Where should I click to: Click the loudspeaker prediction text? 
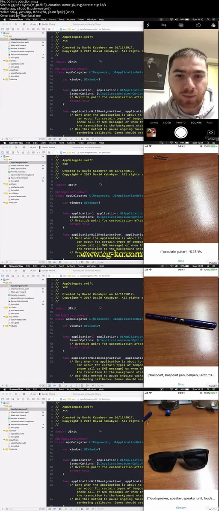pyautogui.click(x=181, y=499)
